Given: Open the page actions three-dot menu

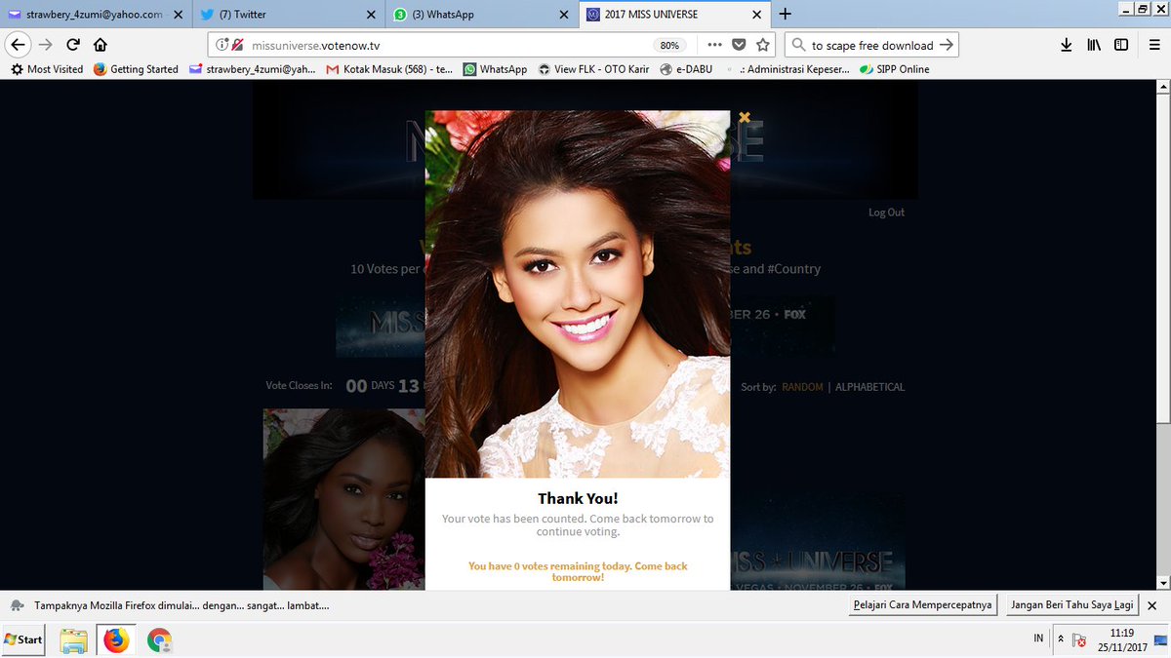Looking at the screenshot, I should (x=715, y=45).
